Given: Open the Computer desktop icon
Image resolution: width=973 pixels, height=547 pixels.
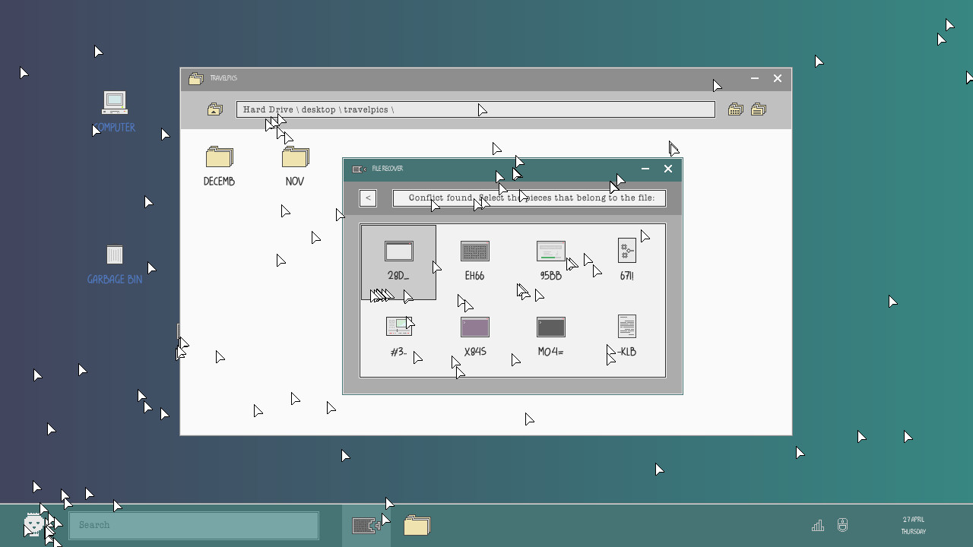Looking at the screenshot, I should point(115,112).
